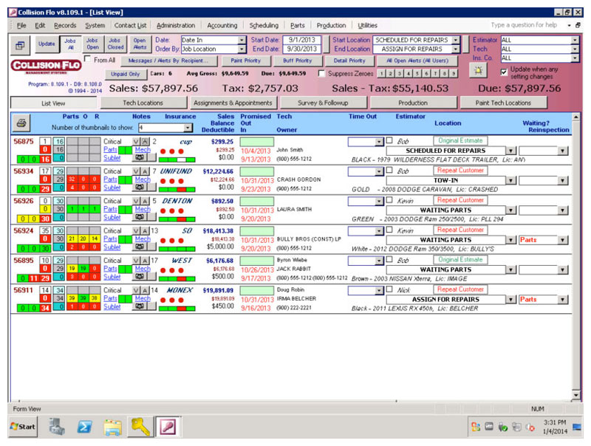Click the Unpaid Only button
The height and width of the screenshot is (446, 591).
[126, 74]
